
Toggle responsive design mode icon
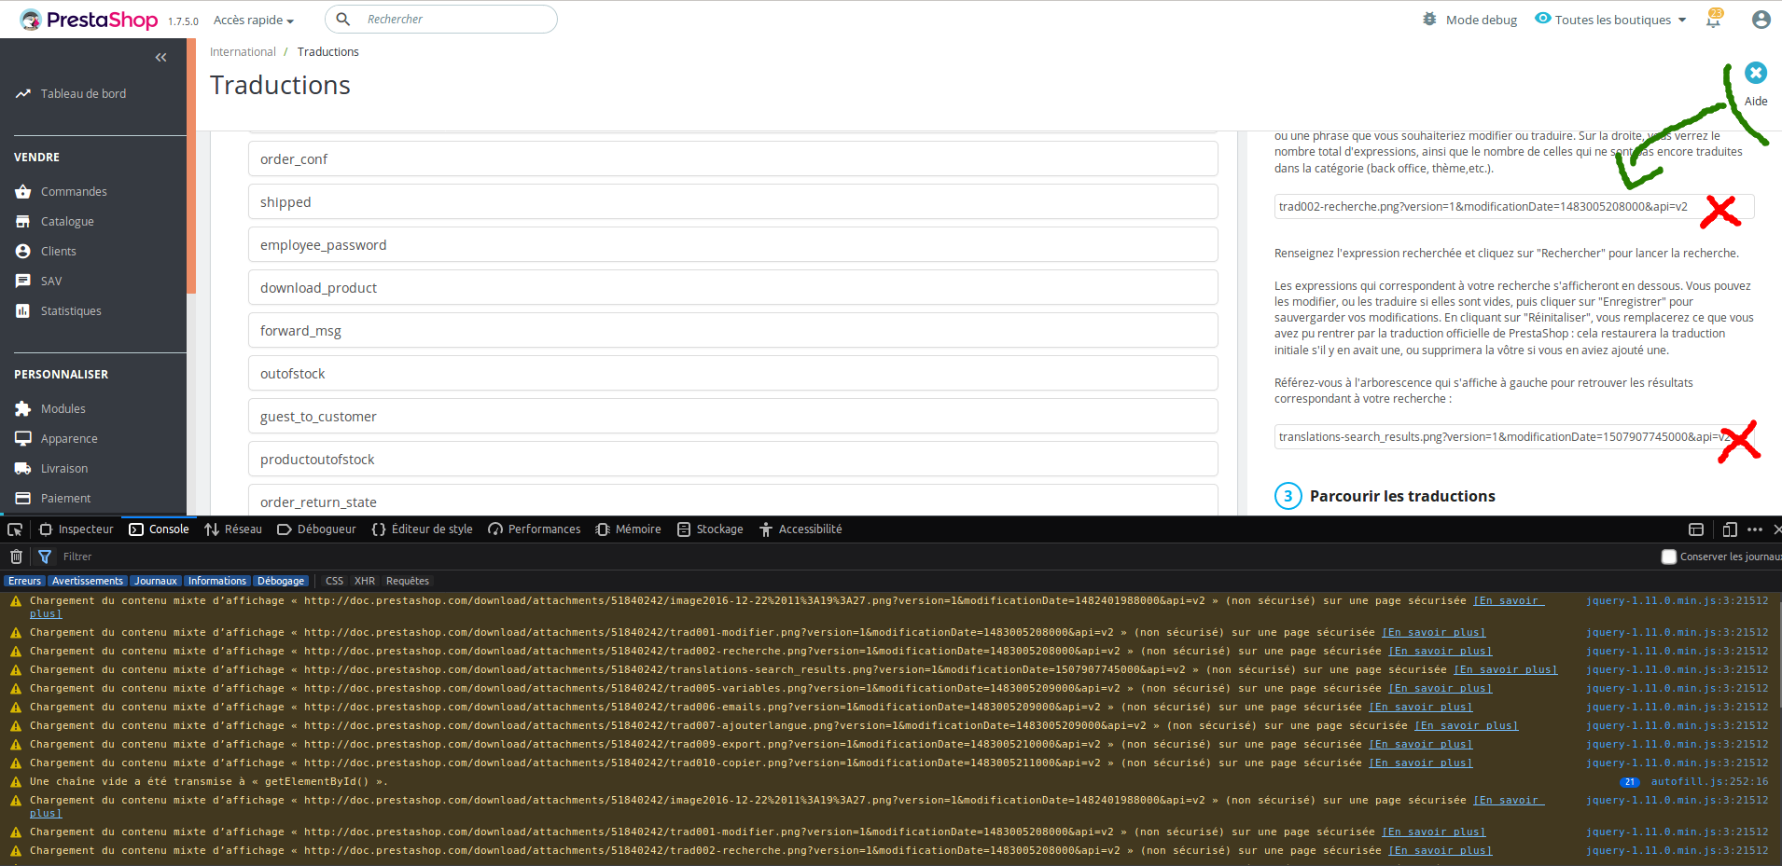1730,529
